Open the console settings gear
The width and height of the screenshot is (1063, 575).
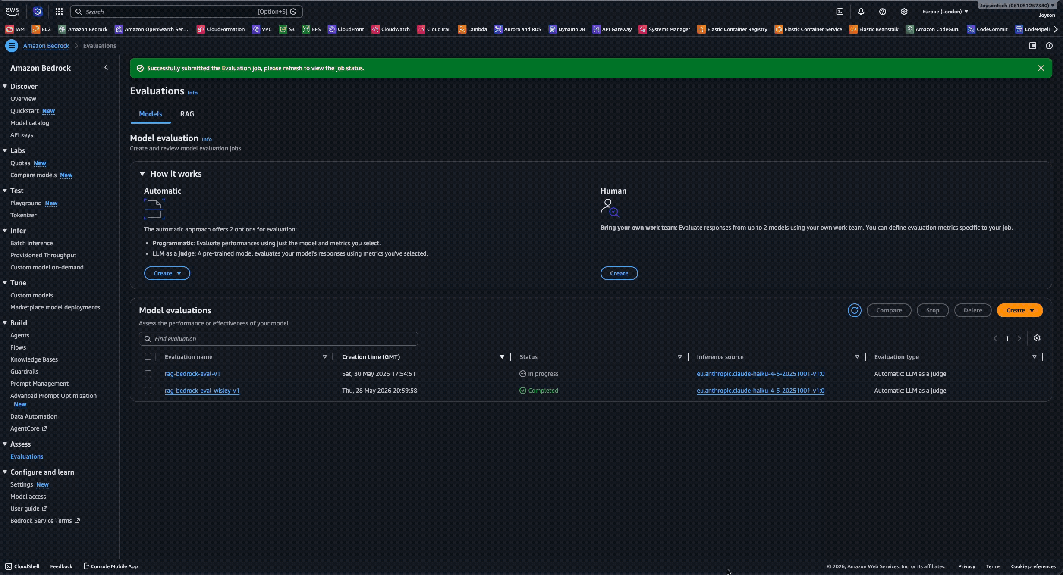pyautogui.click(x=904, y=12)
